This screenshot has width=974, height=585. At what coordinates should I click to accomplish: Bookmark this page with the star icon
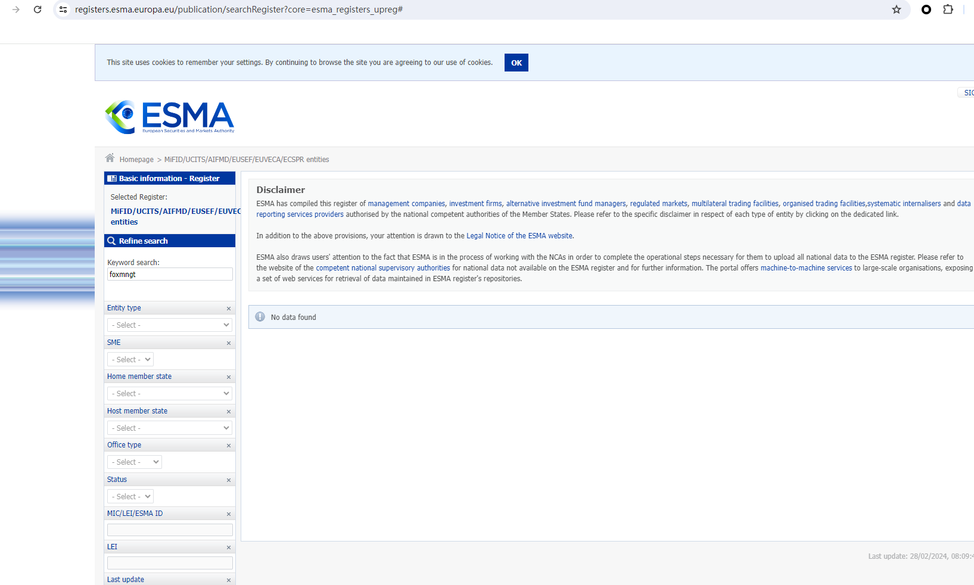coord(896,10)
